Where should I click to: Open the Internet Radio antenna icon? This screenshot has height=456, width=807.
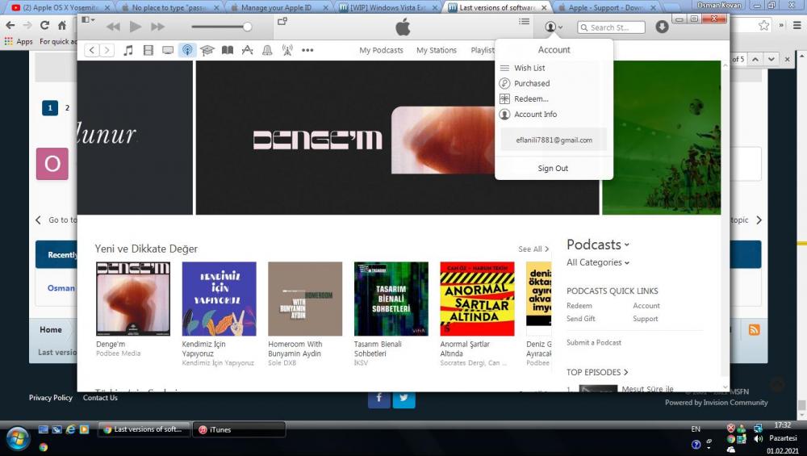coord(287,50)
